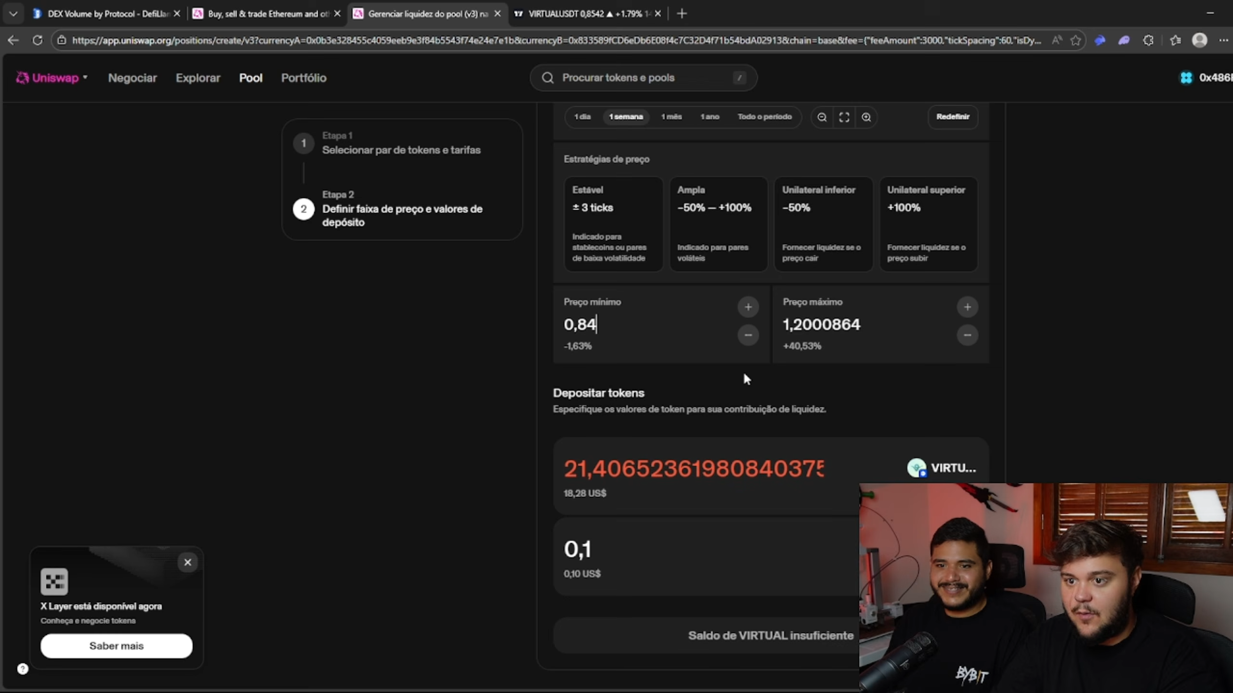Decrease the Preço máximo with minus
1233x693 pixels.
tap(967, 335)
